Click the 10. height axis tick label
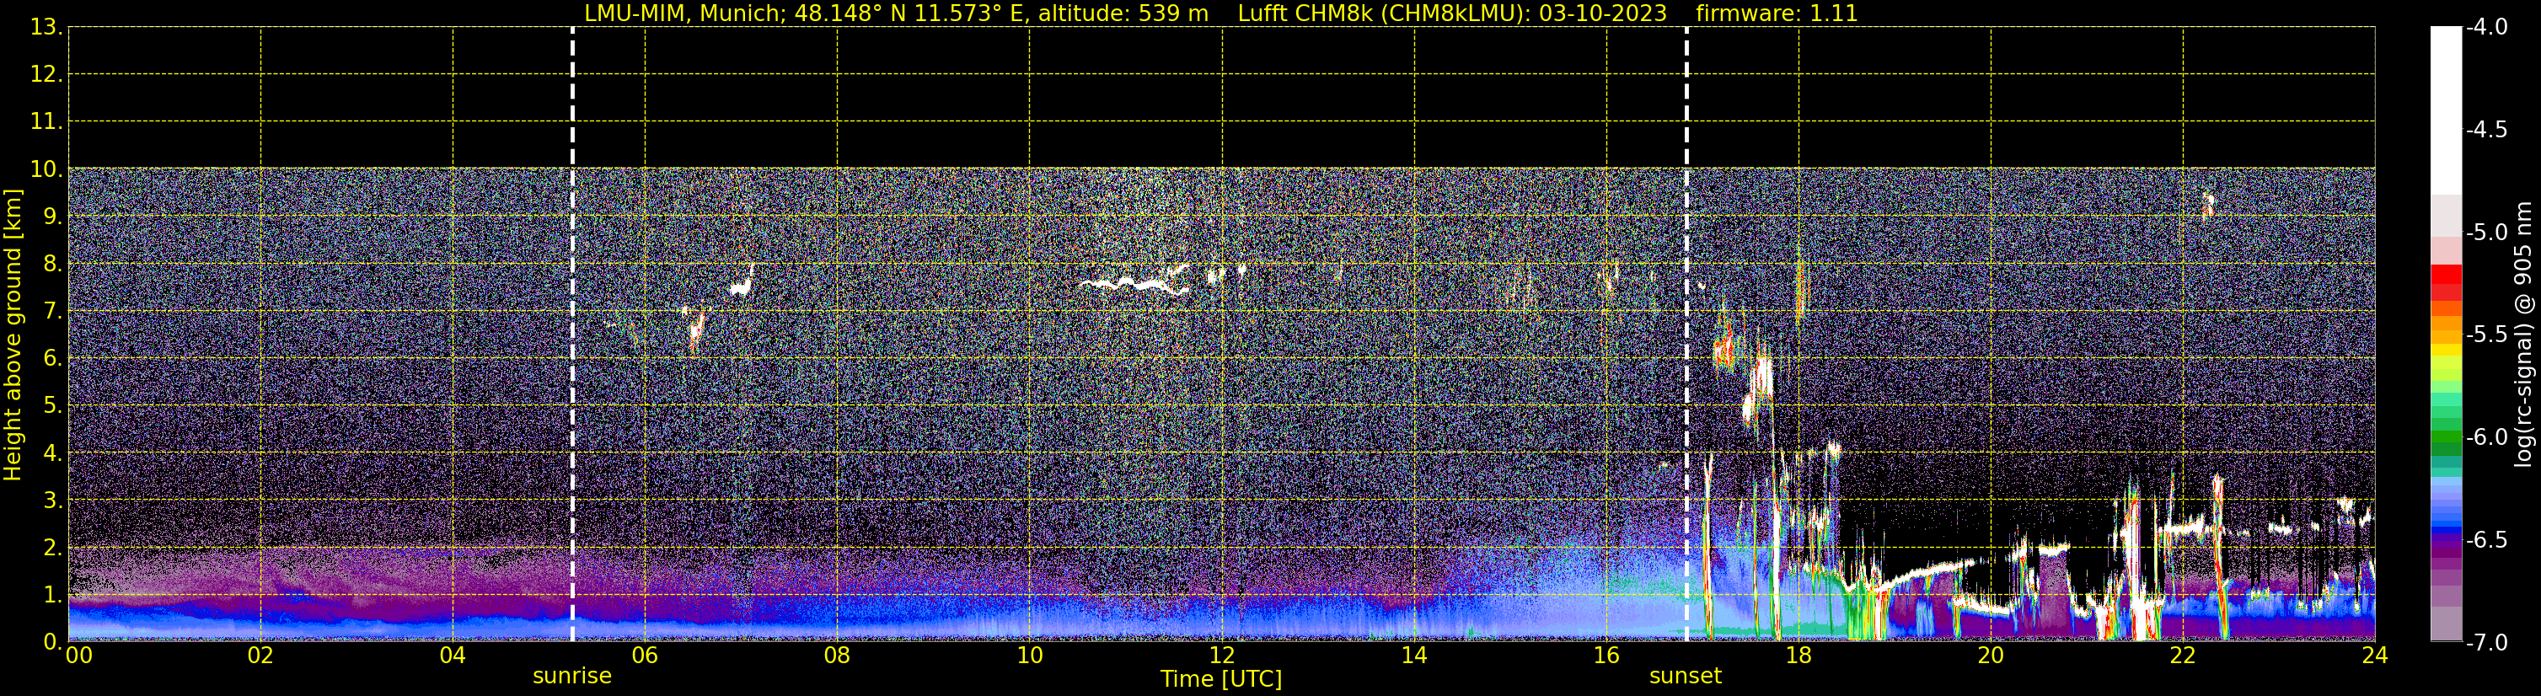 coord(46,169)
